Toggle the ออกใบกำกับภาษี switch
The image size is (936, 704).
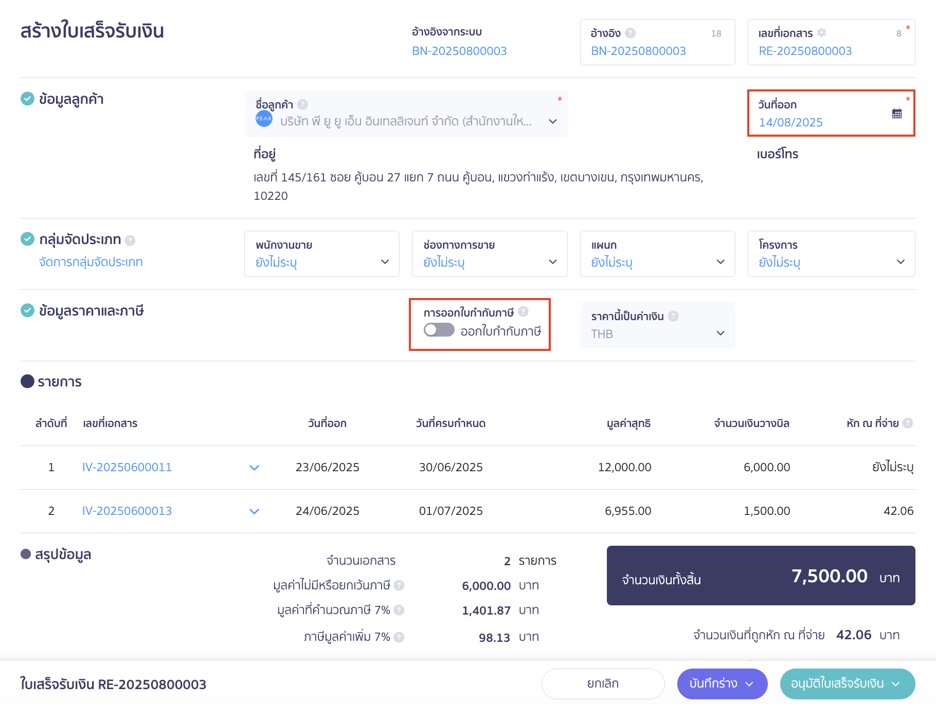coord(439,330)
